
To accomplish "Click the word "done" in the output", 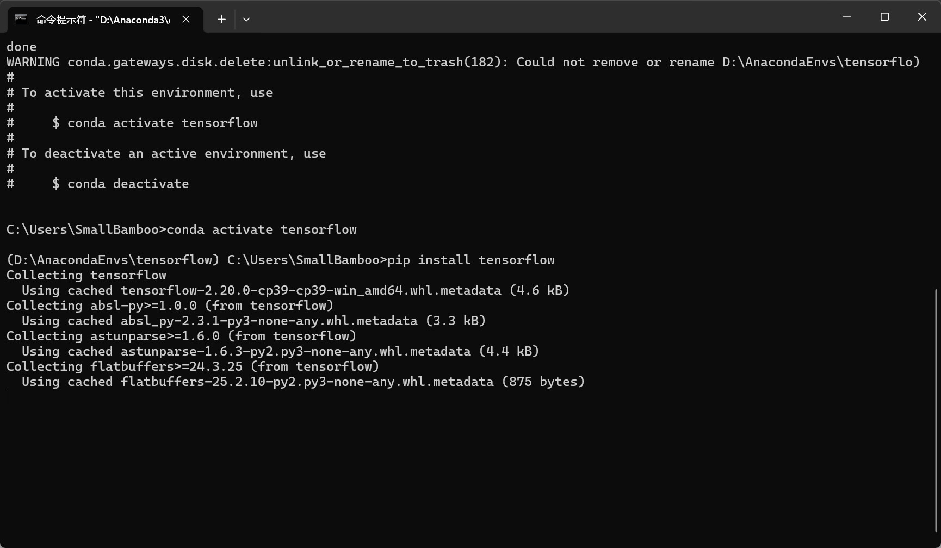I will tap(22, 47).
